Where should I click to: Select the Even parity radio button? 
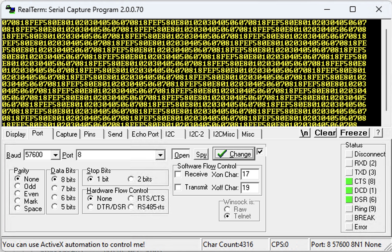(18, 194)
